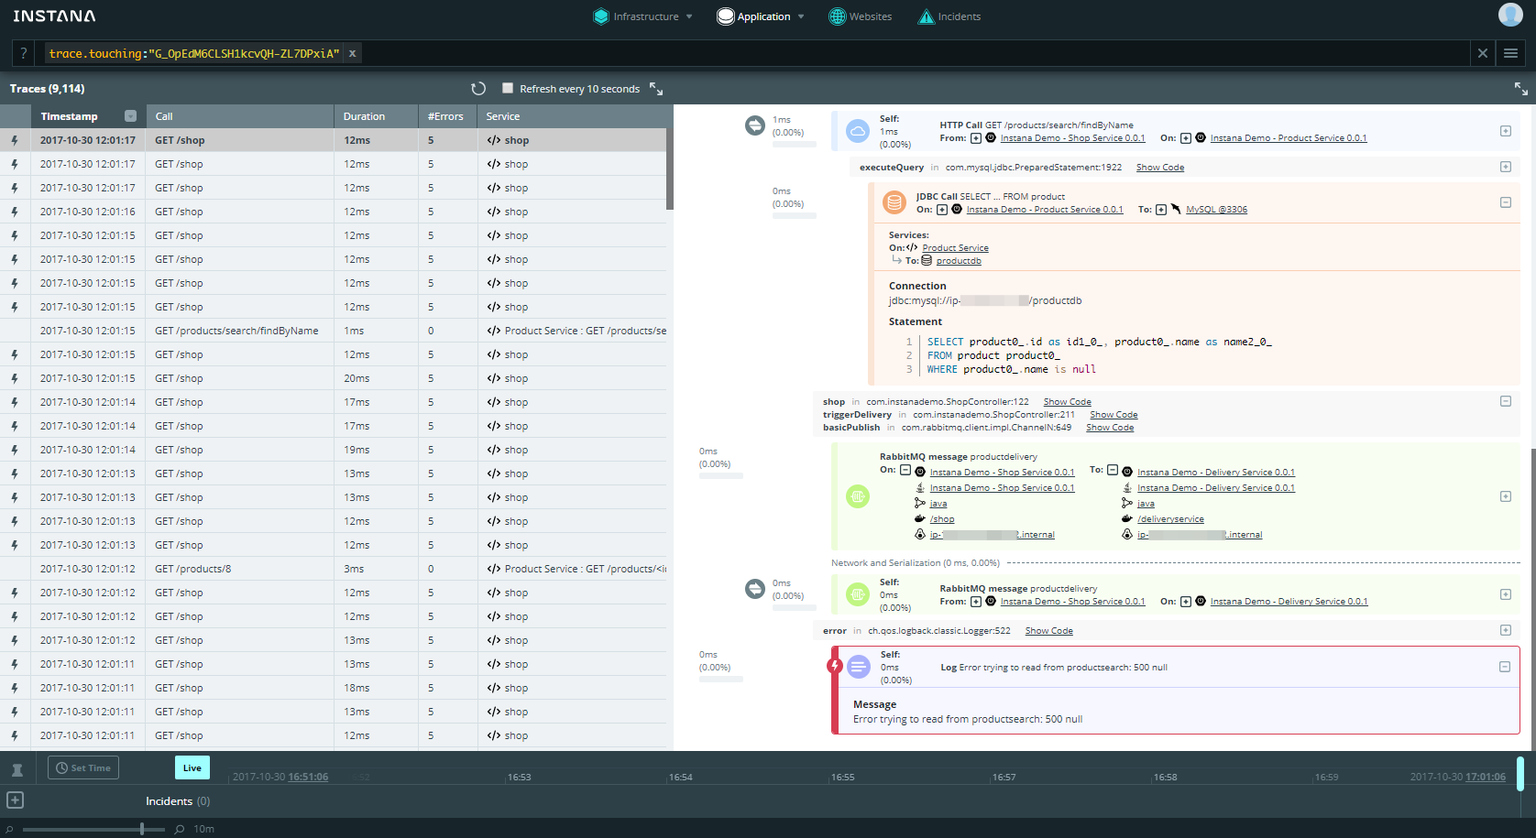Select the GET /products/search/findByName trace
The image size is (1536, 838).
coord(334,331)
